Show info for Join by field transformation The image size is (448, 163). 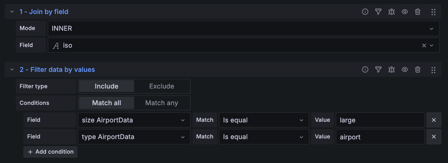pyautogui.click(x=365, y=12)
